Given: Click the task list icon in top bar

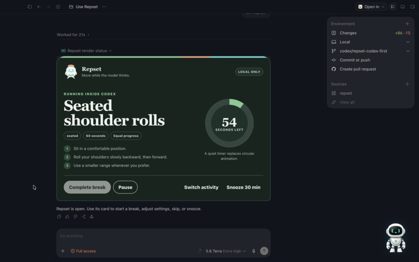Looking at the screenshot, I should pos(392,7).
